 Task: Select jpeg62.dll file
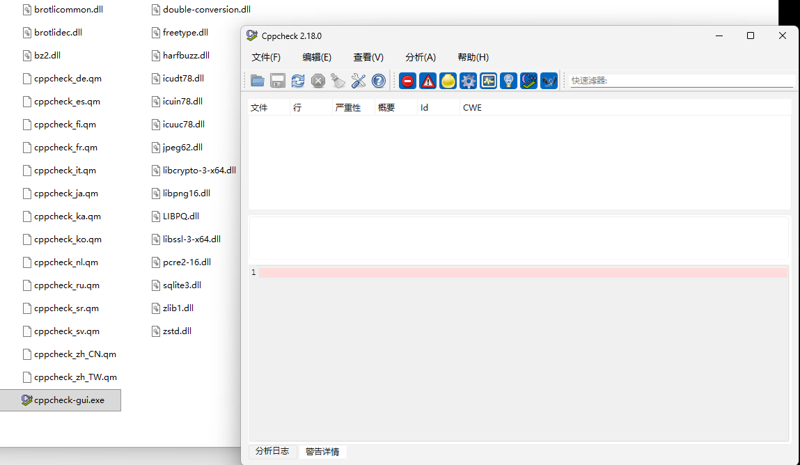pos(177,148)
